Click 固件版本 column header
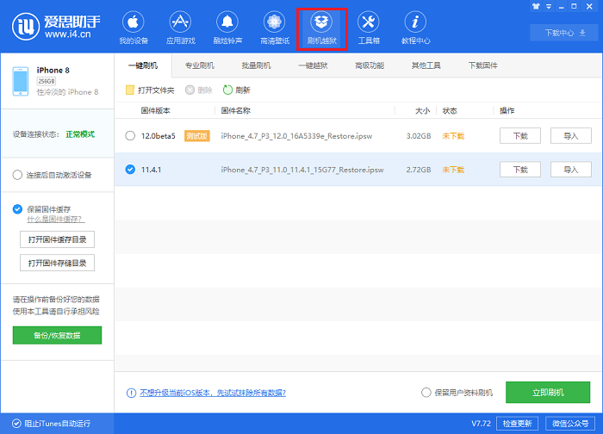This screenshot has width=603, height=434. click(x=155, y=111)
